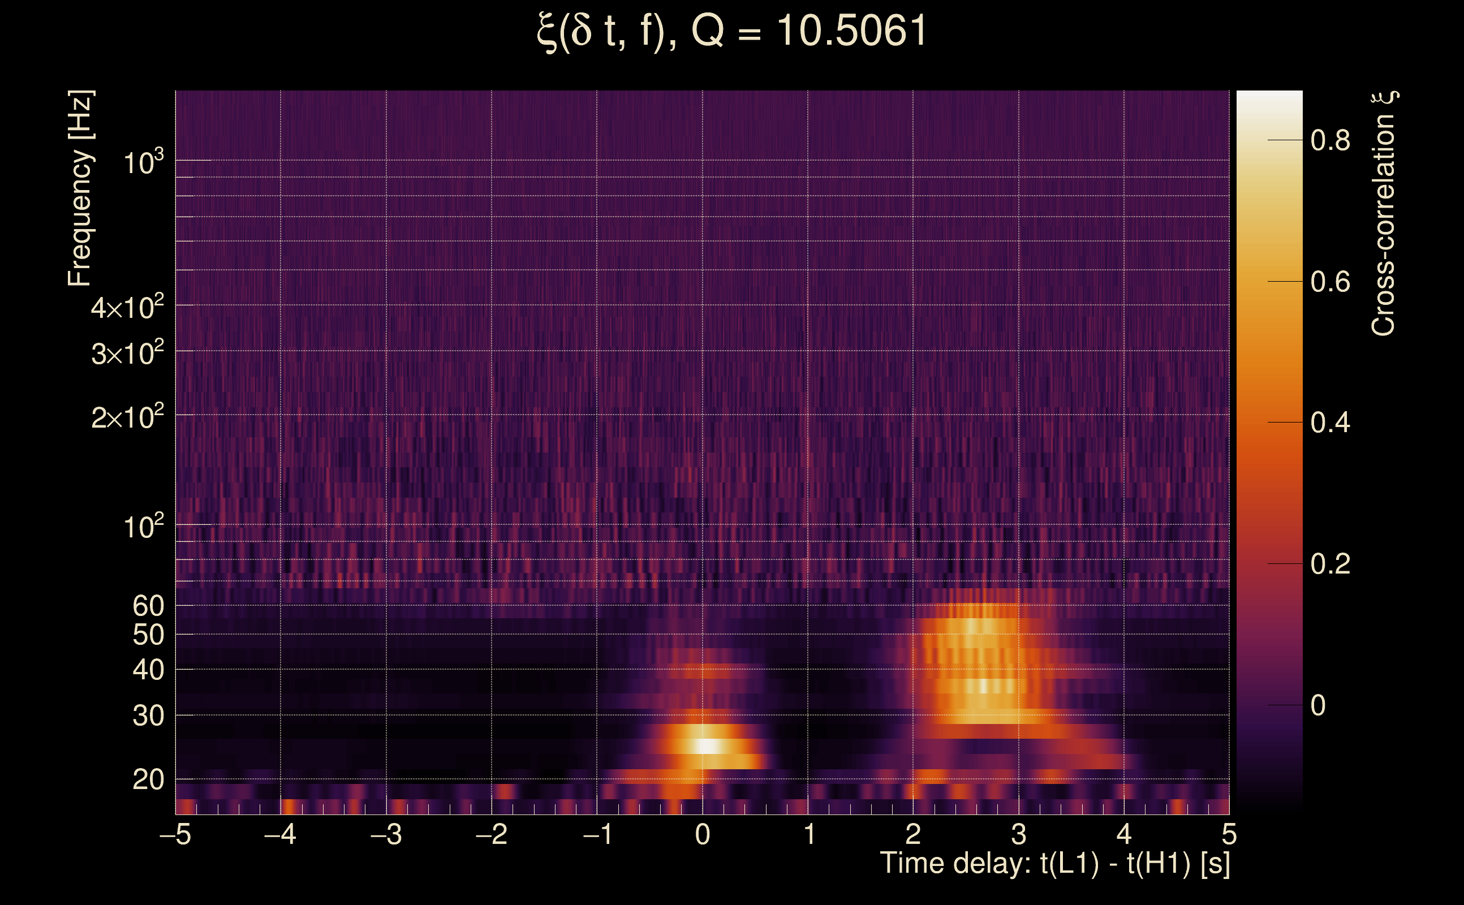Click the y-axis tick label 4×10²
The height and width of the screenshot is (905, 1464).
127,308
